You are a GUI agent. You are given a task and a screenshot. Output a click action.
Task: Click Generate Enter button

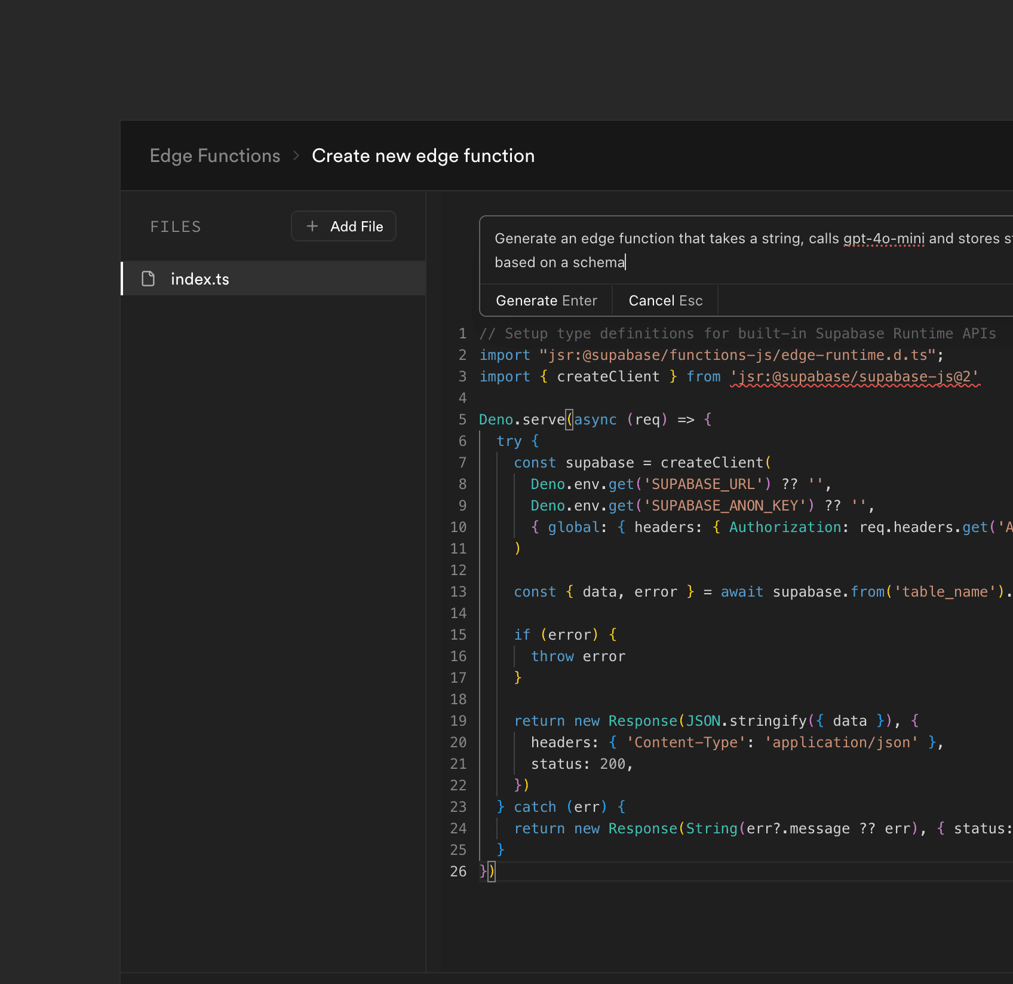click(x=546, y=301)
